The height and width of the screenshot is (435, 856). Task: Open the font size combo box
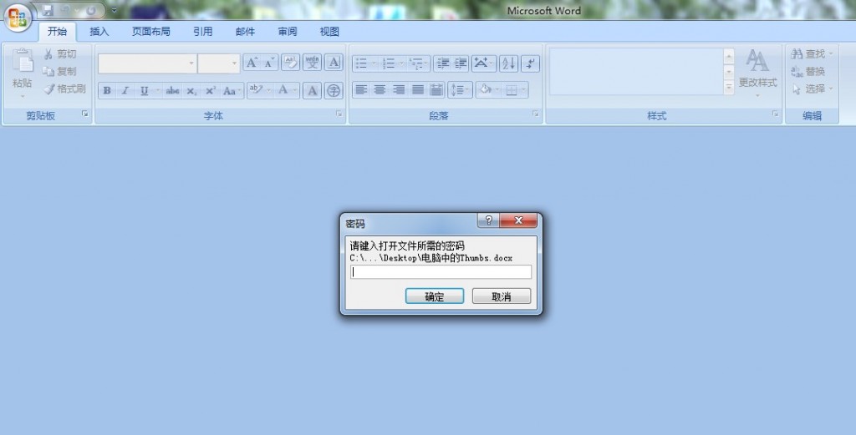tap(219, 63)
